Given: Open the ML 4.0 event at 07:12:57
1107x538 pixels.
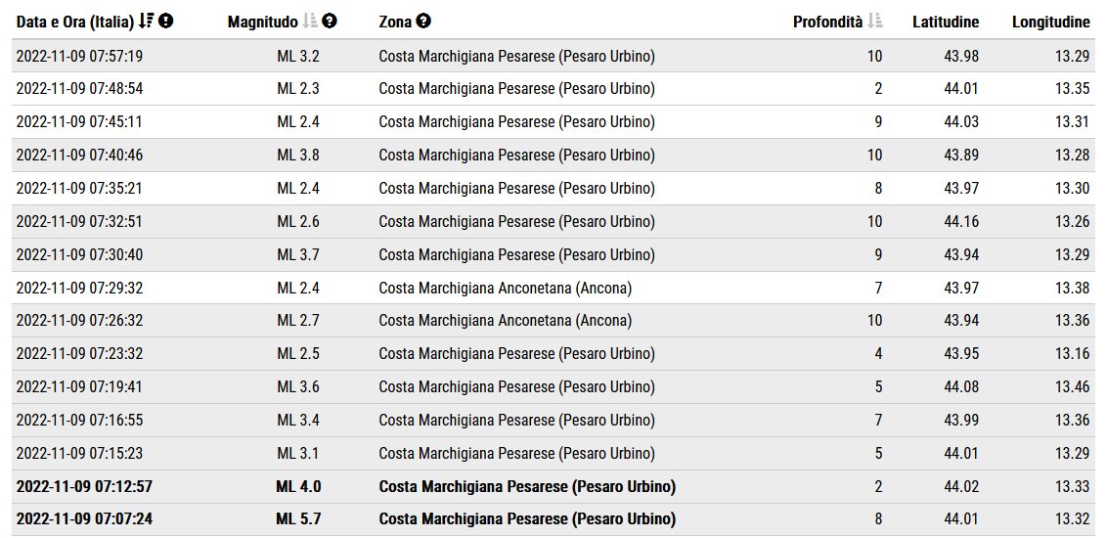Looking at the screenshot, I should point(553,487).
